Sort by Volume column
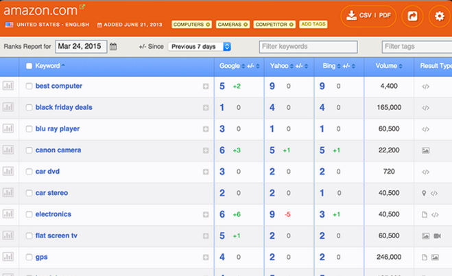The height and width of the screenshot is (276, 452). (389, 66)
